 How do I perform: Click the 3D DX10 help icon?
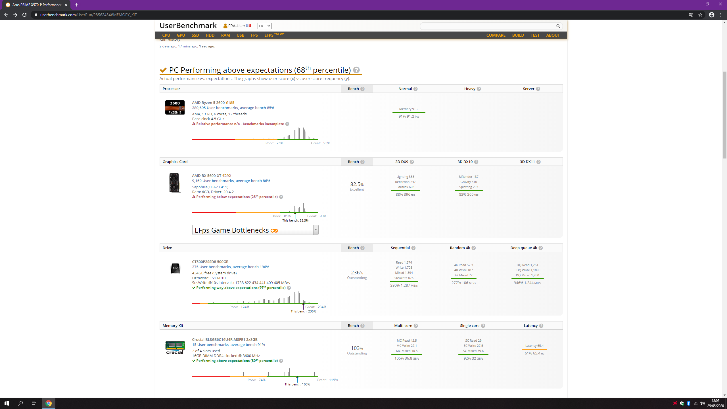point(476,162)
